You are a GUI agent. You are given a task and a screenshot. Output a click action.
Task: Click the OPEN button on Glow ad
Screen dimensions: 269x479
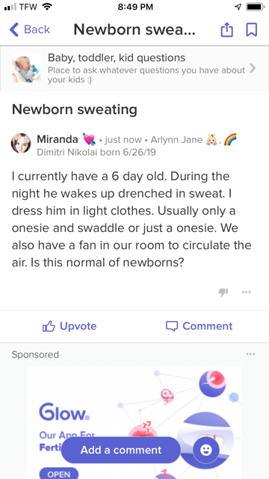pyautogui.click(x=58, y=473)
